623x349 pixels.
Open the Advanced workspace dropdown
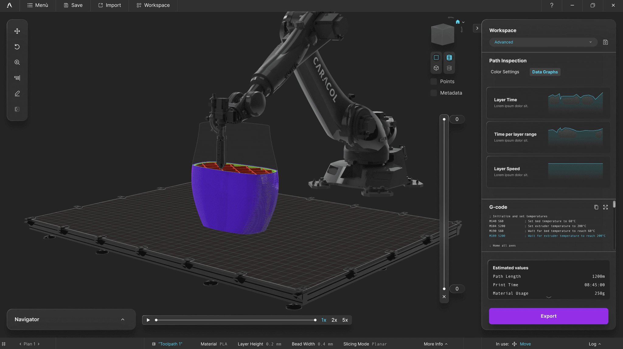pyautogui.click(x=543, y=42)
